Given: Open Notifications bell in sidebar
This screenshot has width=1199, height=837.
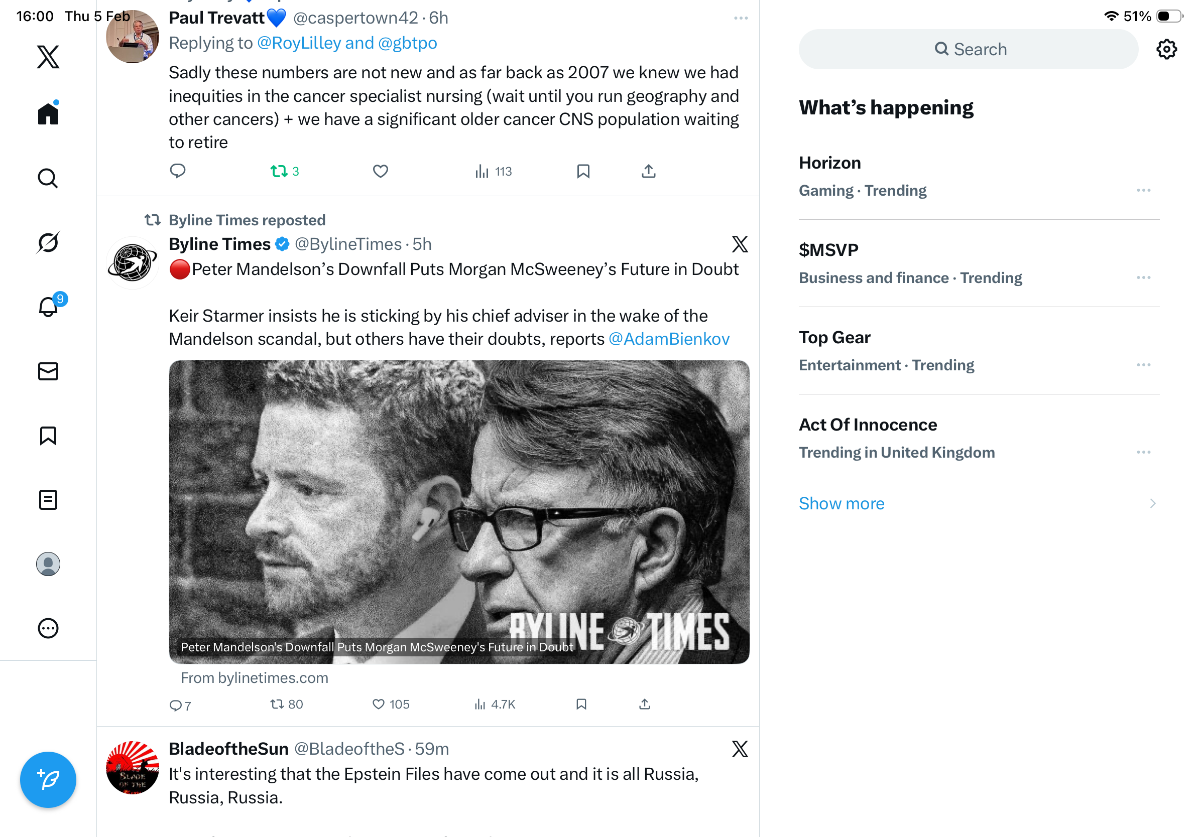Looking at the screenshot, I should [x=48, y=307].
